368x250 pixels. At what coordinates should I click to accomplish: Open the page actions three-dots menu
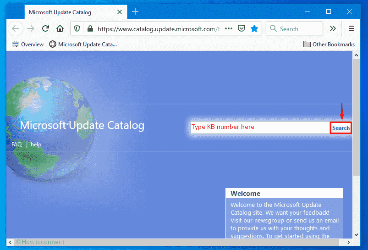tap(228, 28)
